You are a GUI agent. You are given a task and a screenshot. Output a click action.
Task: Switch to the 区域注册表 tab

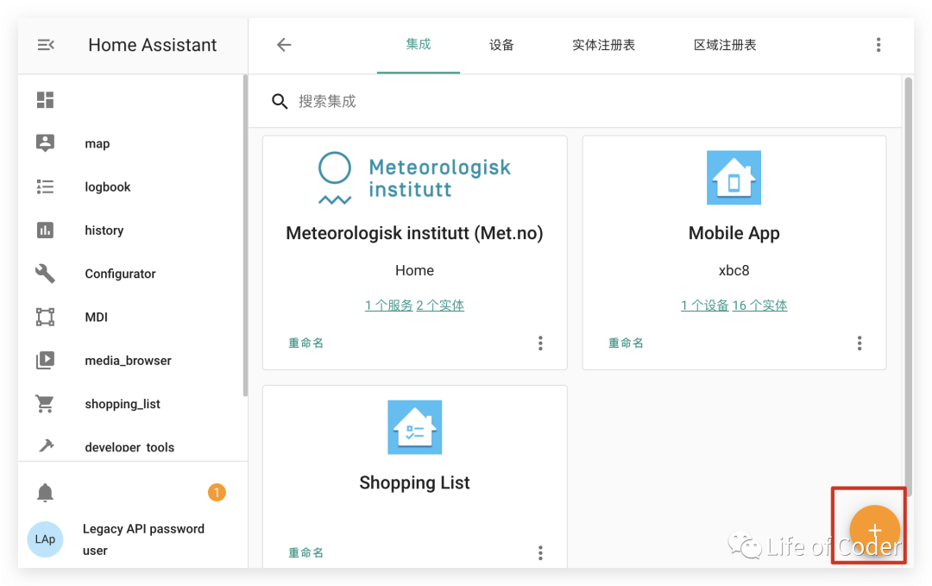pyautogui.click(x=725, y=45)
